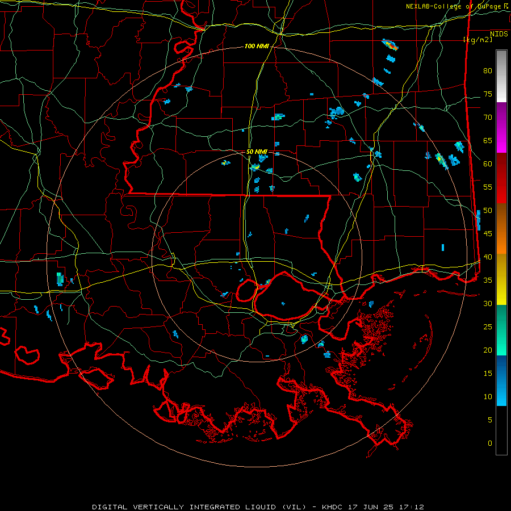511x511 pixels.
Task: Click the 75 value on the scale
Action: coord(488,94)
